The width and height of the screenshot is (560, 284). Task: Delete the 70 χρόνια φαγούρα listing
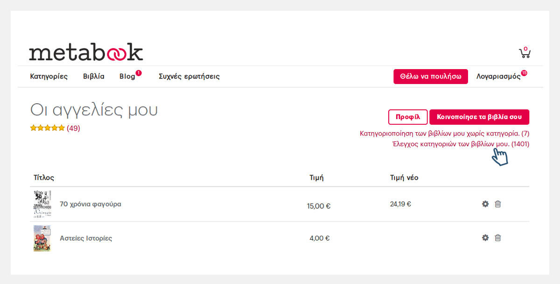pyautogui.click(x=498, y=204)
